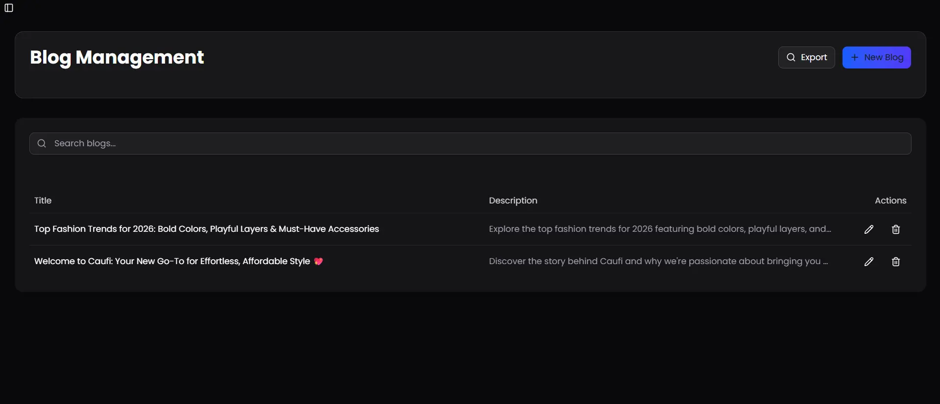Select the 'Discover the story behind Caufi' description
Screen dimensions: 940x404
pos(659,261)
